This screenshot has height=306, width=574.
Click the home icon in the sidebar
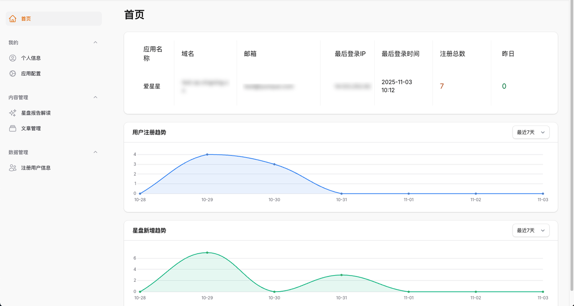[13, 19]
